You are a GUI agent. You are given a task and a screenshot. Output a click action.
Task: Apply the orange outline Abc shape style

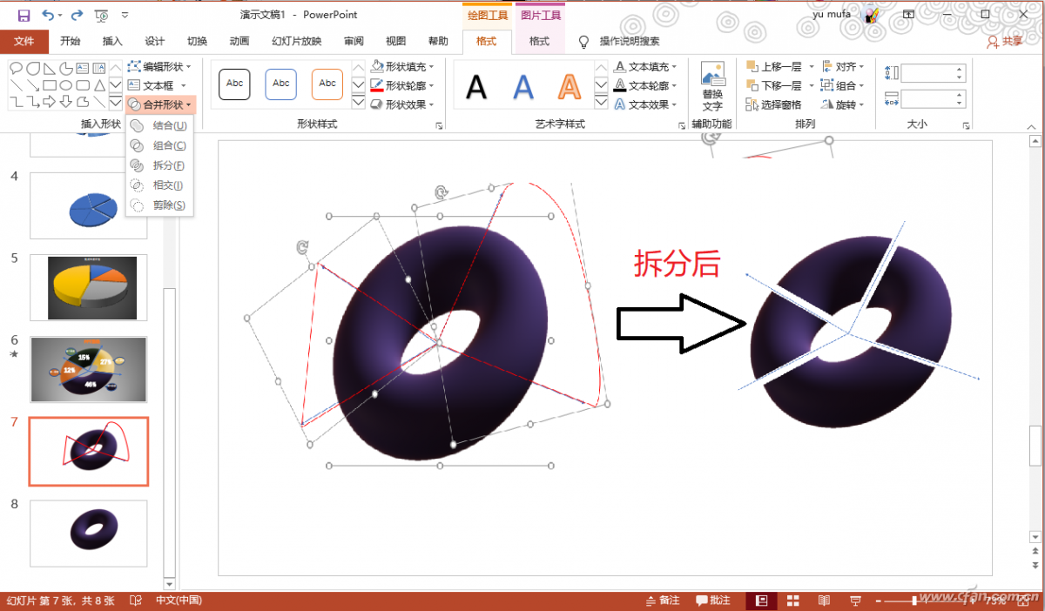(327, 84)
